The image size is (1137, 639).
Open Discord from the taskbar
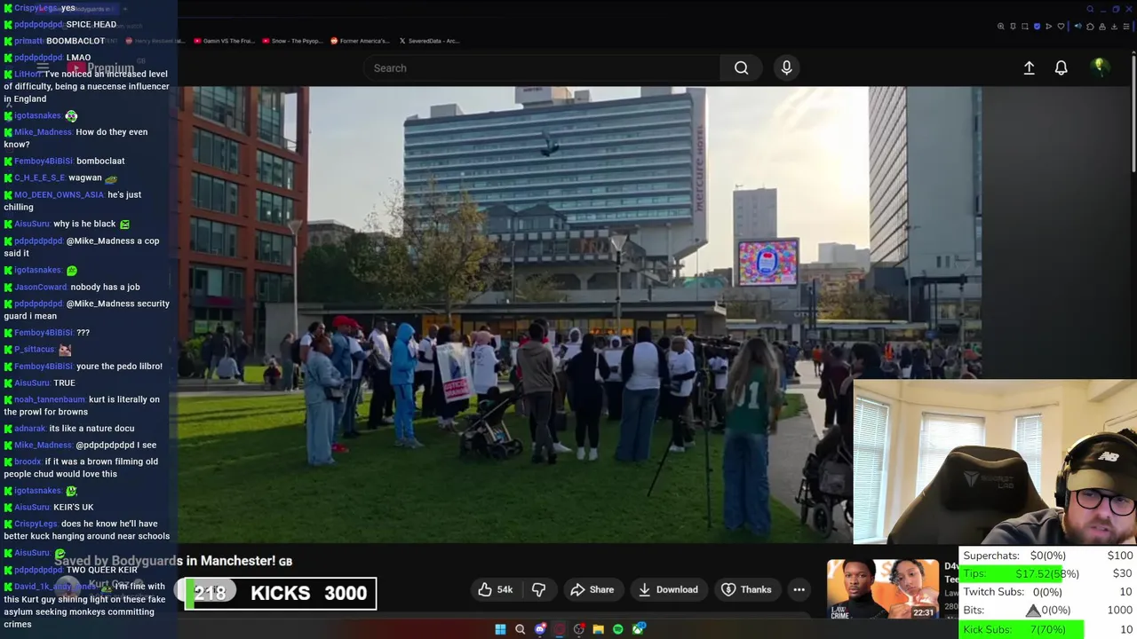[540, 629]
